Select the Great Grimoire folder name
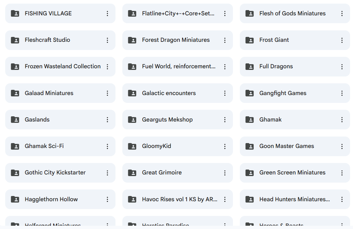The image size is (353, 229). 161,172
